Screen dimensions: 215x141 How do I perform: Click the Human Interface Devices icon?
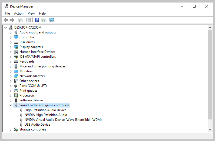click(16, 52)
